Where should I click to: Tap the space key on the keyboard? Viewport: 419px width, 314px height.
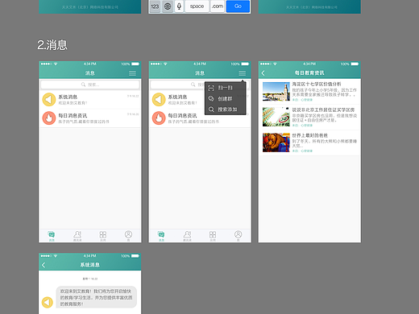(197, 6)
